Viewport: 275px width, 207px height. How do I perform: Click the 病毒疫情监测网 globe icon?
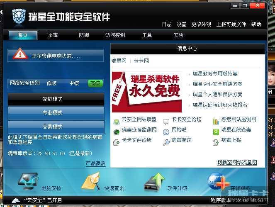click(117, 132)
